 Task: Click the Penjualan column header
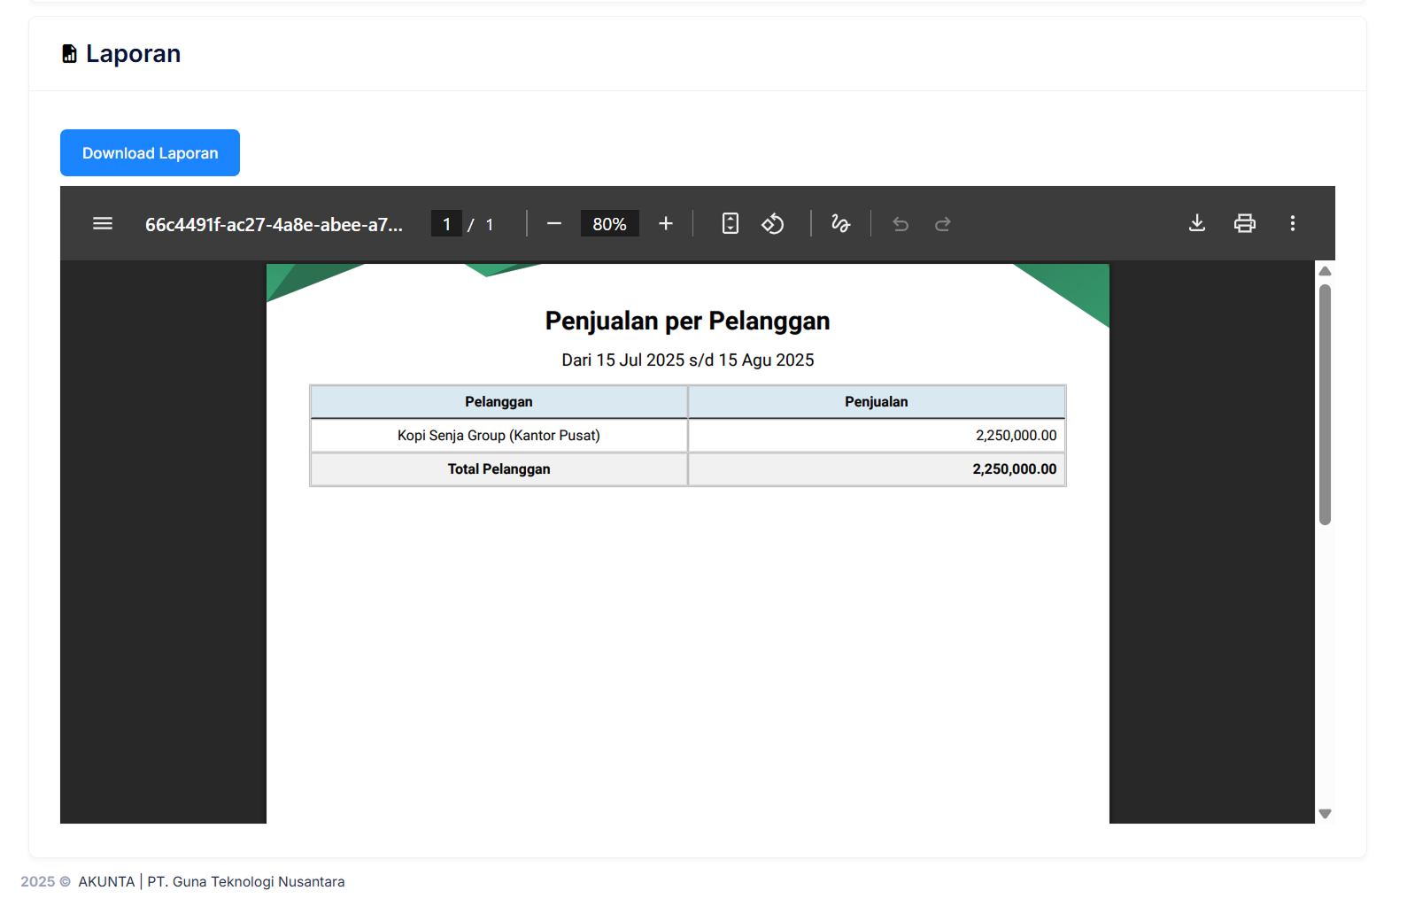coord(877,401)
